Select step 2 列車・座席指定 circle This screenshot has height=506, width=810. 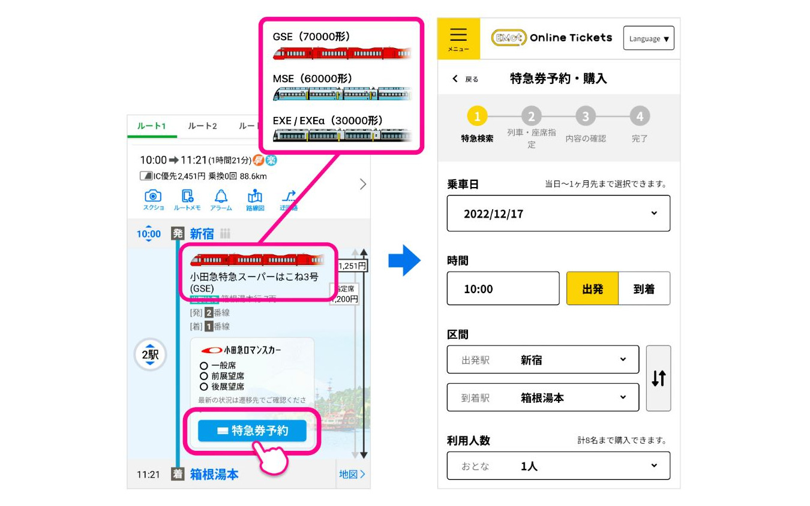tap(531, 116)
